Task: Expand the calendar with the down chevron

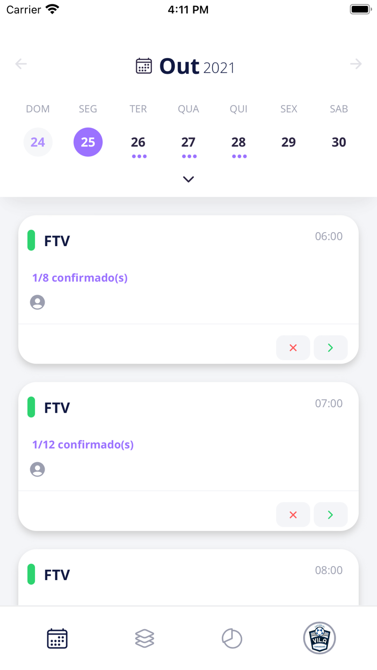Action: 188,179
